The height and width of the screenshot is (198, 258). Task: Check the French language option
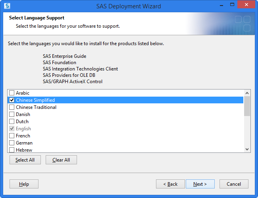point(12,136)
